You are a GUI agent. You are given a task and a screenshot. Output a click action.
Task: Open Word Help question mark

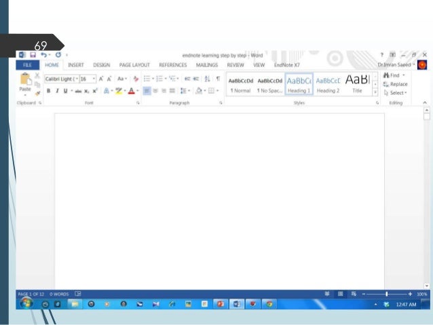(382, 55)
